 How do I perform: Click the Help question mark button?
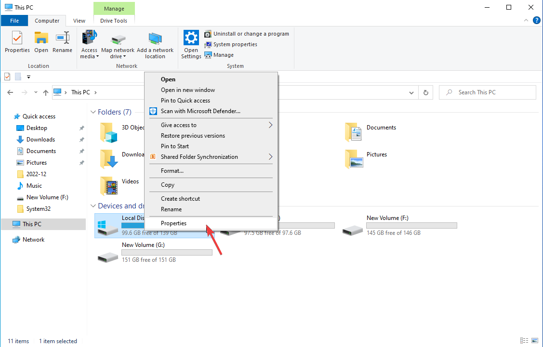click(537, 20)
